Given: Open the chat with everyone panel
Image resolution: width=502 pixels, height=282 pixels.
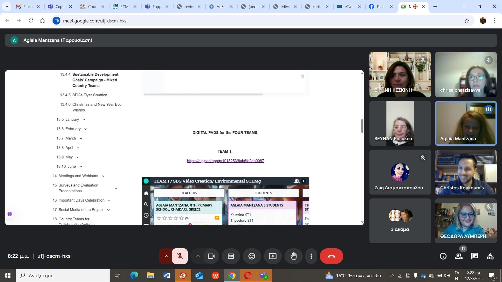Looking at the screenshot, I should click(x=474, y=256).
